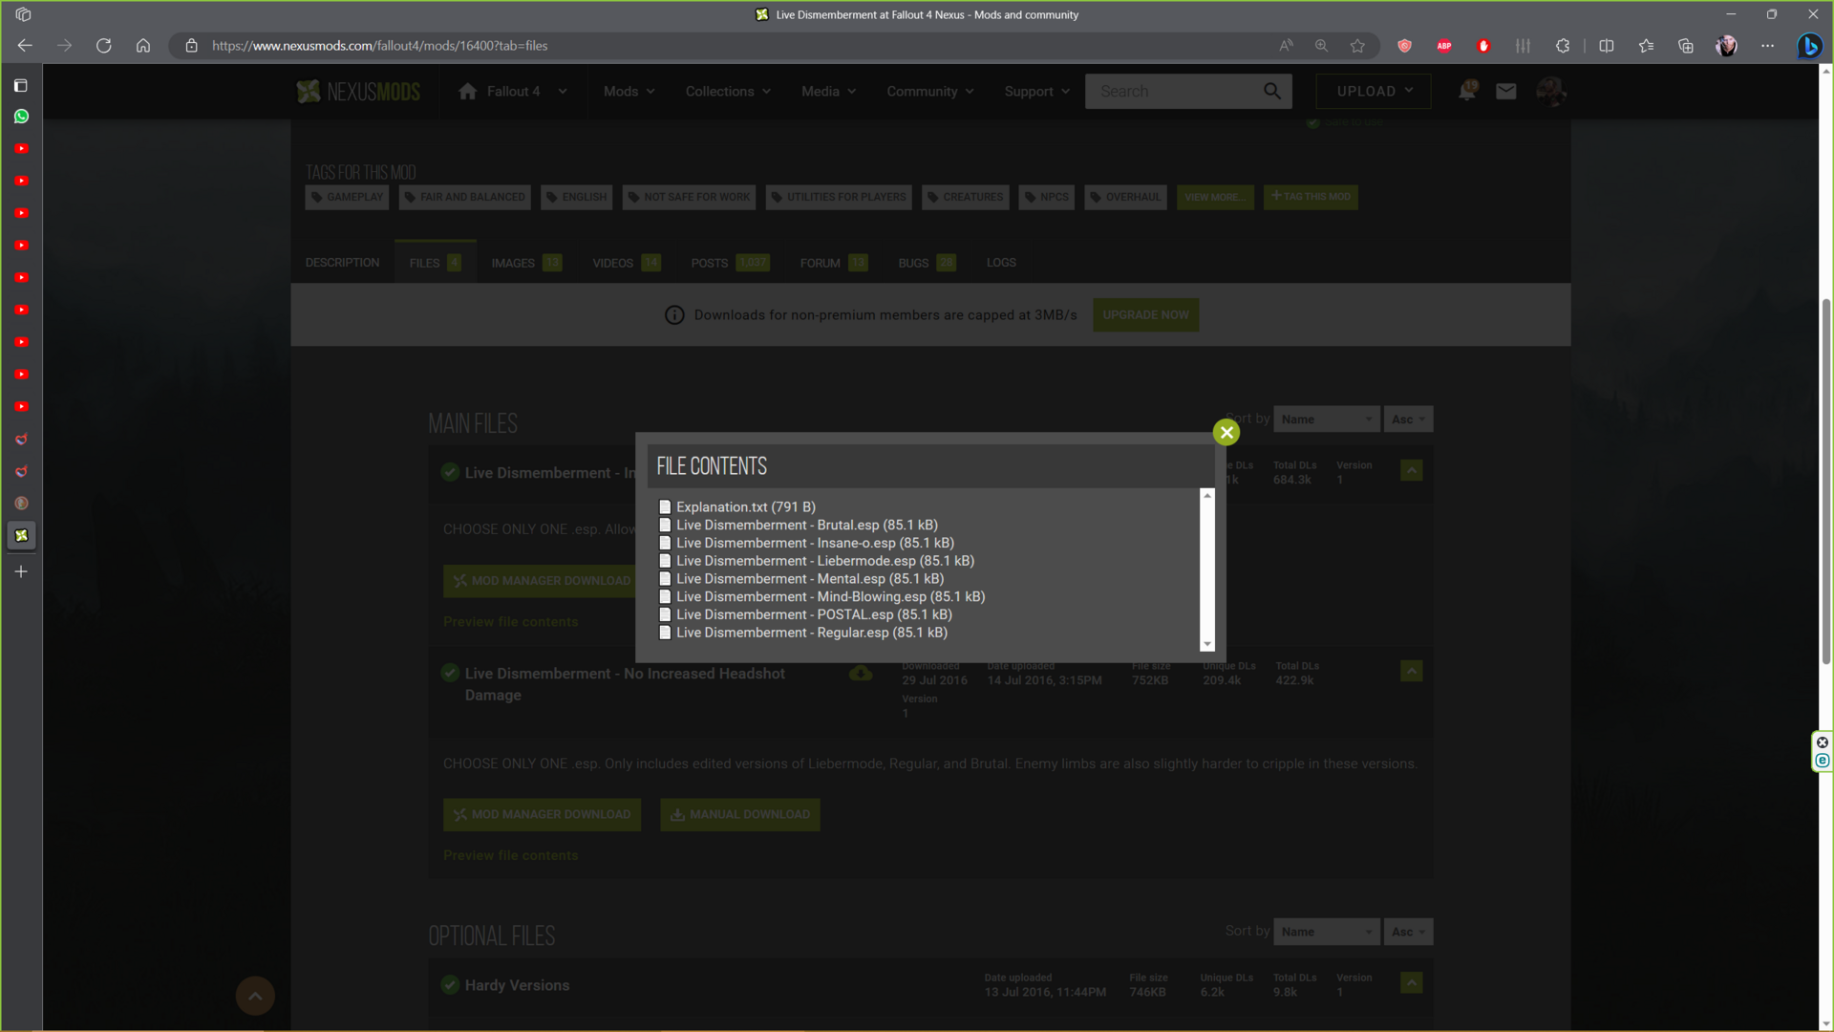Screen dimensions: 1834x1032
Task: Collapse the Hardy Versions file entry
Action: point(1411,983)
